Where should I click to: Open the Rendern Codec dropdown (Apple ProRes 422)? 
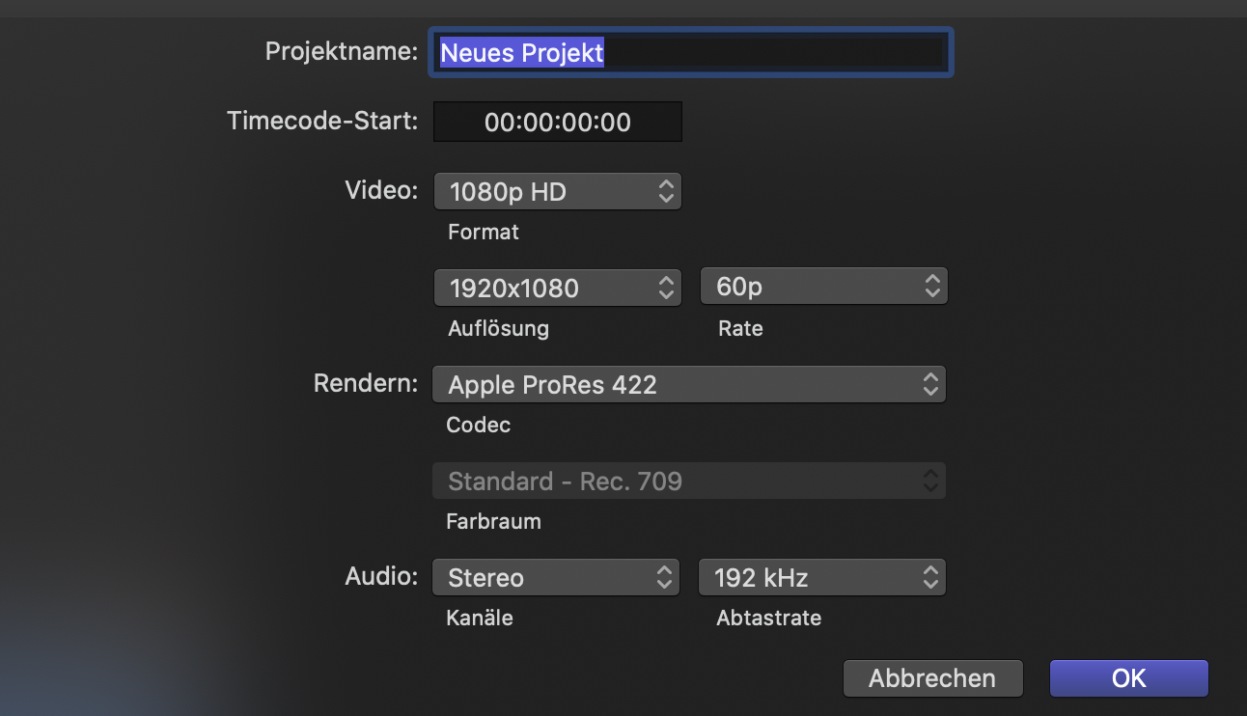pos(689,384)
